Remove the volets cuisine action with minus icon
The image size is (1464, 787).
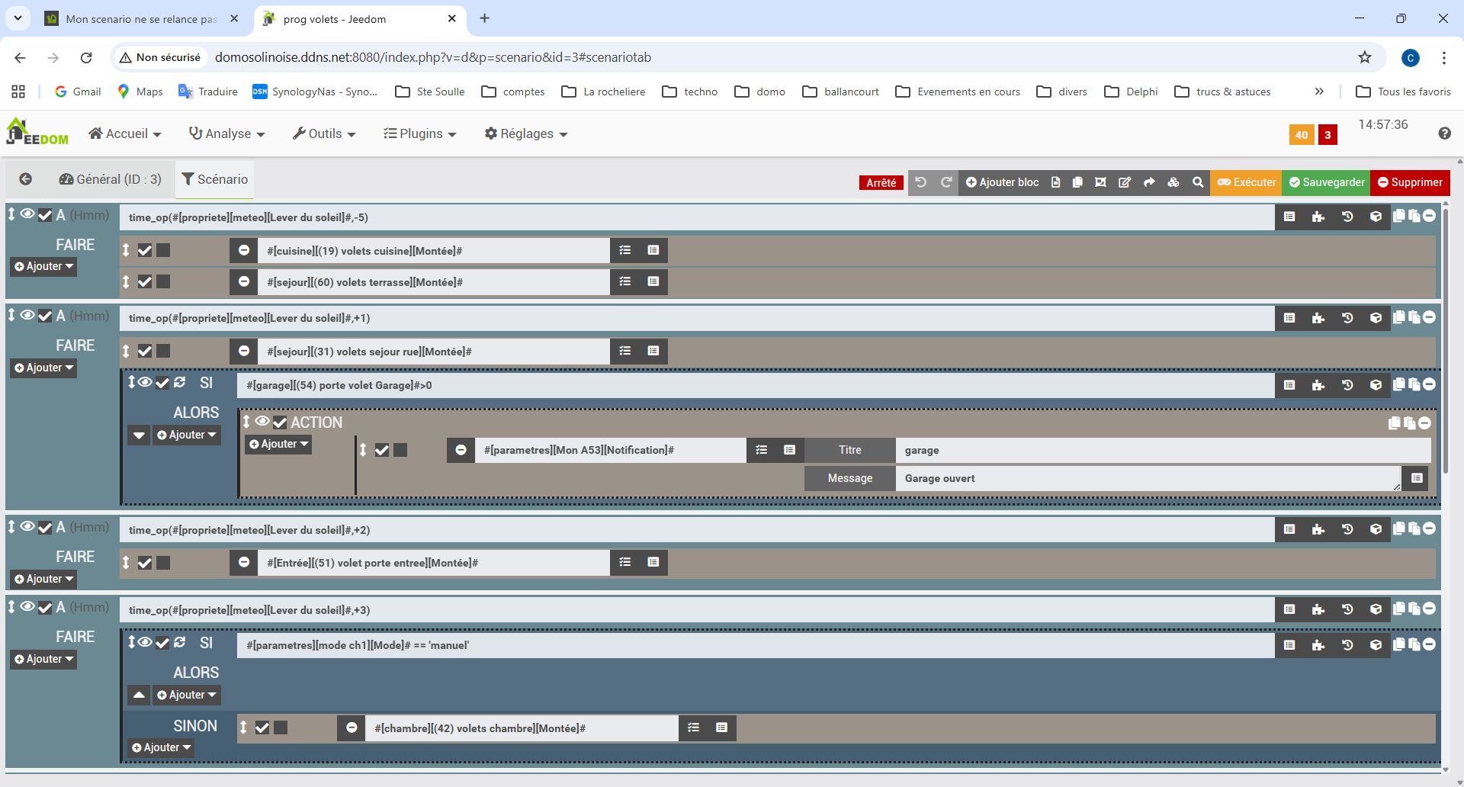click(x=244, y=250)
